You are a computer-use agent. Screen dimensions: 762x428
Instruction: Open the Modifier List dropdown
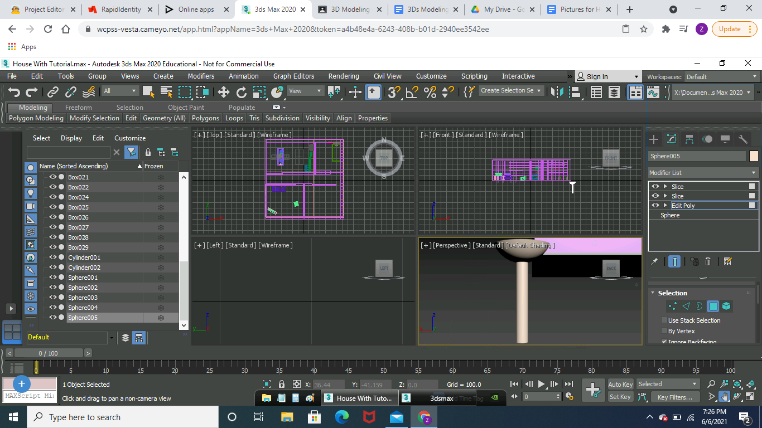[x=703, y=173]
